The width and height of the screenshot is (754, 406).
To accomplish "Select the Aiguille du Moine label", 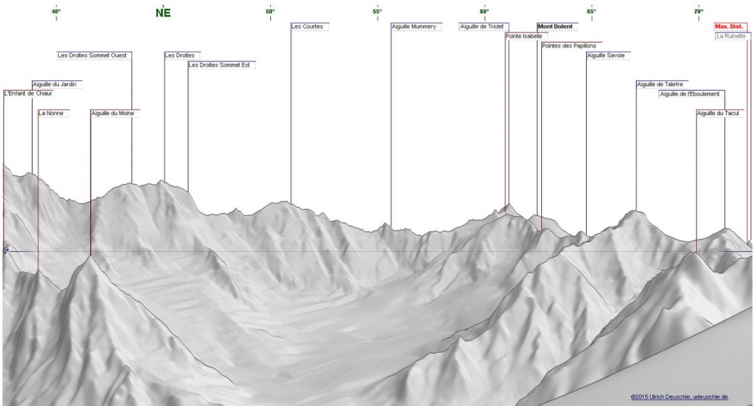I will click(112, 114).
